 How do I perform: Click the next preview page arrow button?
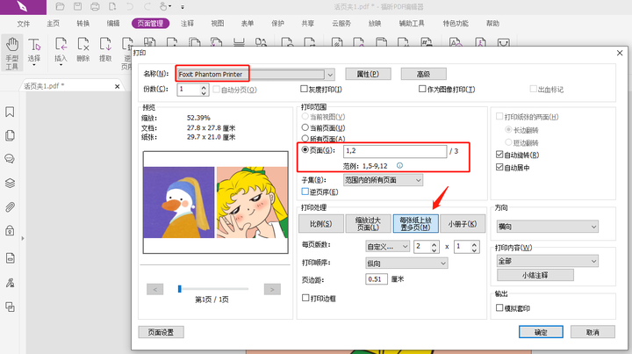pos(272,289)
